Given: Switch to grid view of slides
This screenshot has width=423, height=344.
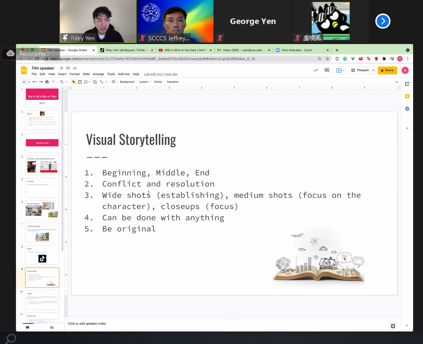Looking at the screenshot, I should click(x=52, y=327).
